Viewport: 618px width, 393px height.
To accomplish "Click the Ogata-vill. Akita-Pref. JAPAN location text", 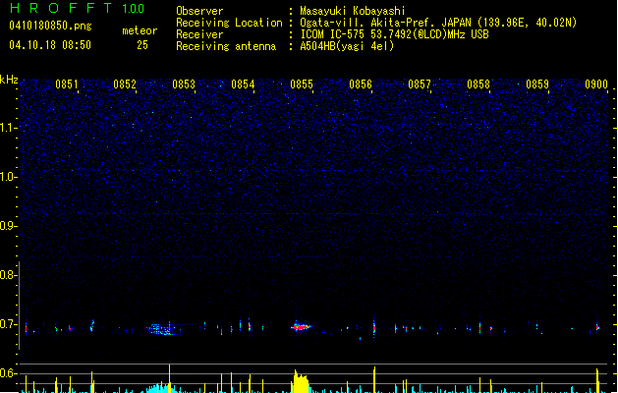I will [x=438, y=23].
